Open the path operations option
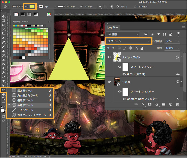The height and width of the screenshot is (158, 187). [x=100, y=7]
